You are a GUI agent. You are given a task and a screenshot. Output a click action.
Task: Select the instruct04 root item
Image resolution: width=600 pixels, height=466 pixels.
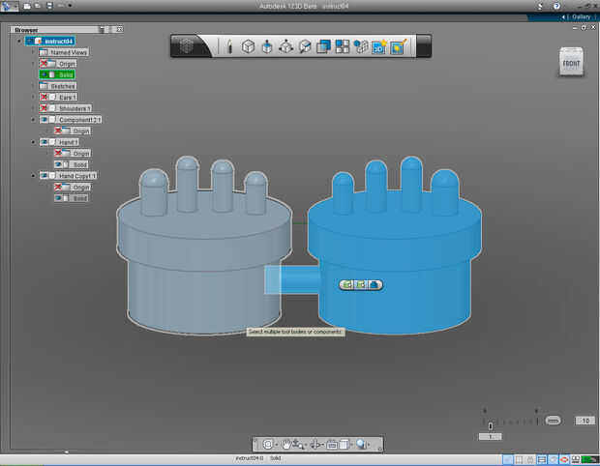(x=50, y=41)
